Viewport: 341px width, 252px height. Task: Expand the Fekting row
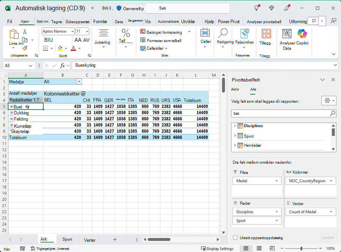(11, 119)
